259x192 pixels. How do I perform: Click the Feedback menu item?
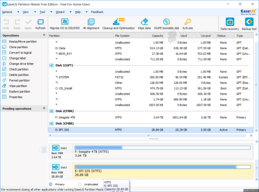97,12
